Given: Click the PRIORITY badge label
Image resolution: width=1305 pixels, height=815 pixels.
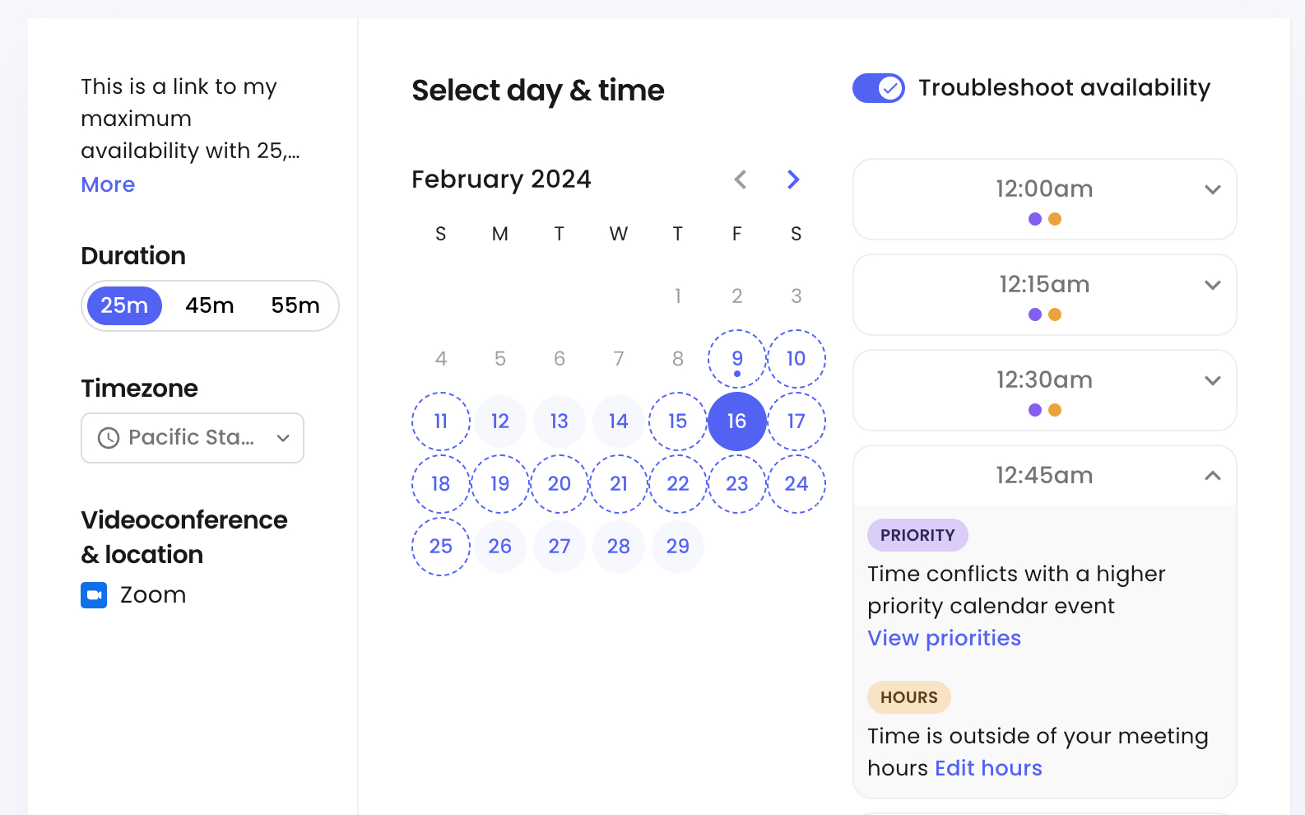Looking at the screenshot, I should point(917,535).
